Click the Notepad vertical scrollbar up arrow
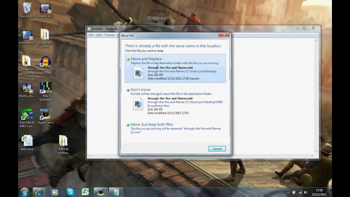 click(316, 40)
